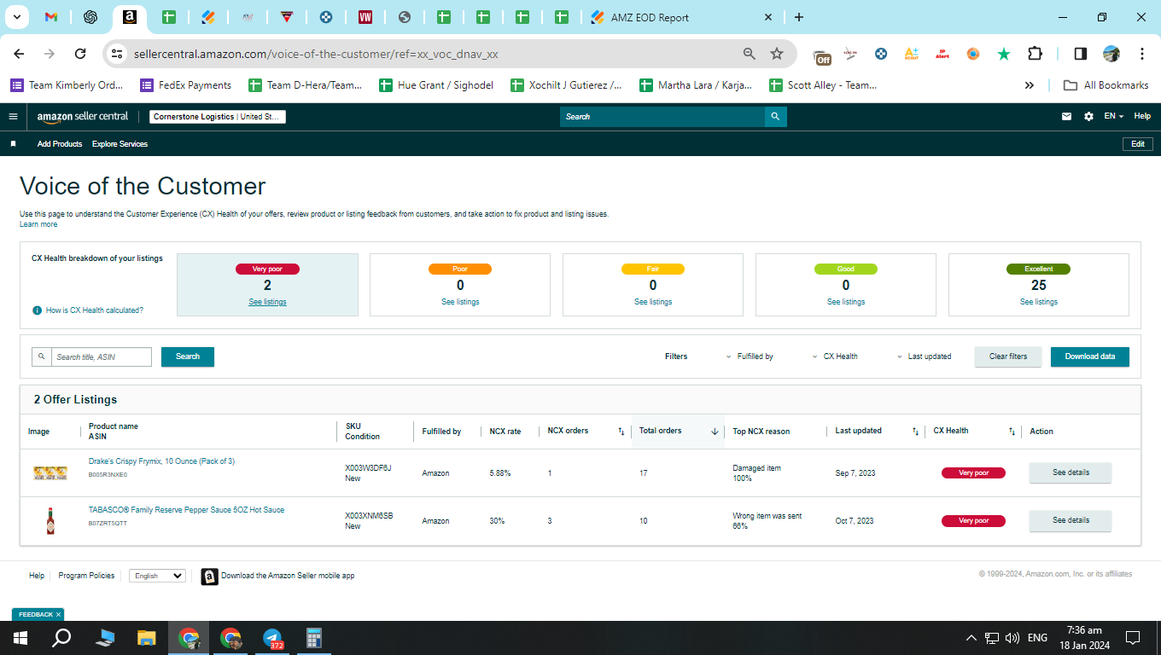
Task: Sort the table by NCX orders
Action: point(621,432)
